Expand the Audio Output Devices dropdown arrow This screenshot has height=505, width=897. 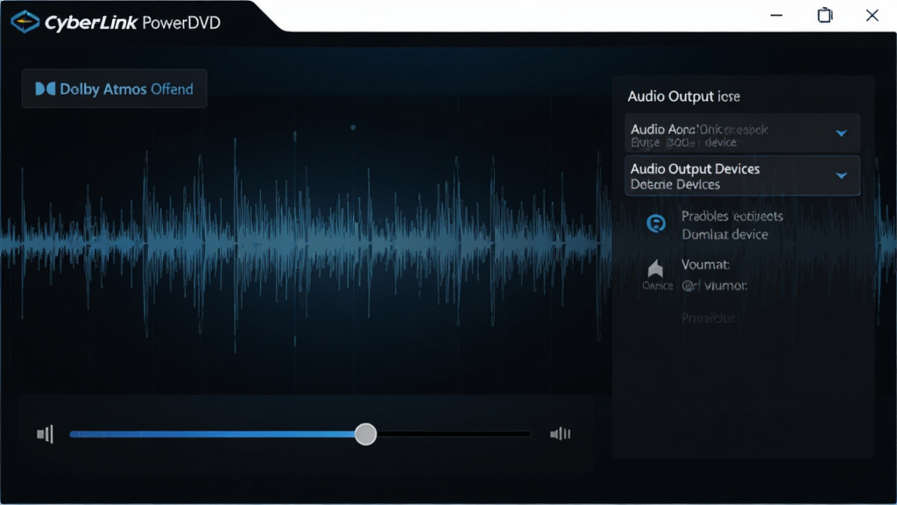(x=841, y=175)
